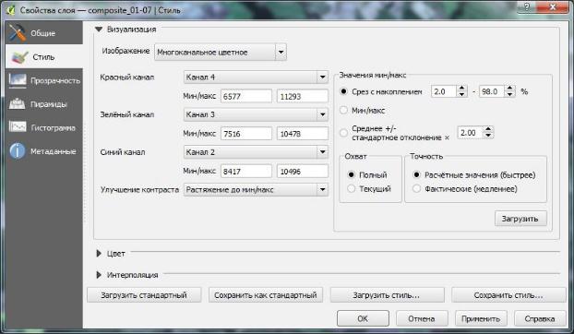The height and width of the screenshot is (334, 574).
Task: Select the Срез с накоплением radio option
Action: [343, 91]
